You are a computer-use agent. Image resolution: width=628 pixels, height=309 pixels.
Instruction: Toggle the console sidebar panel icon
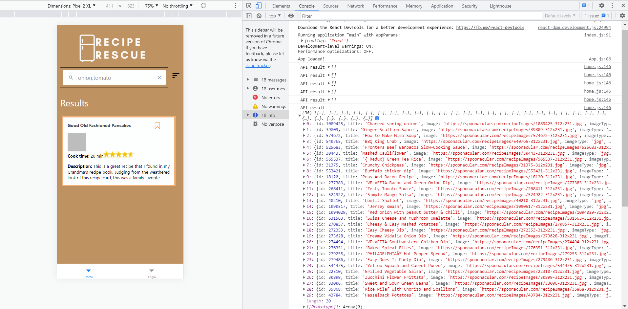249,16
